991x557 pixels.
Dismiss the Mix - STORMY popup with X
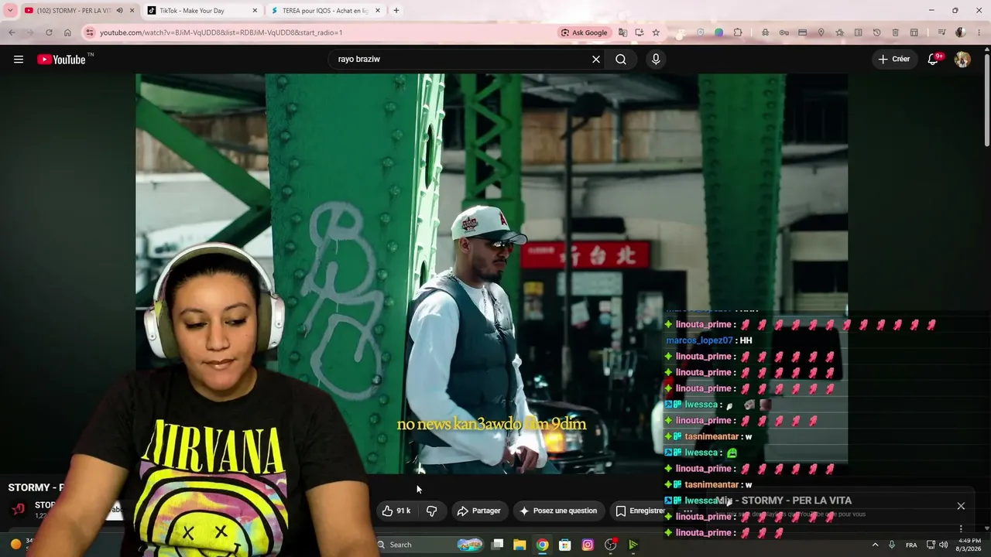pos(961,506)
